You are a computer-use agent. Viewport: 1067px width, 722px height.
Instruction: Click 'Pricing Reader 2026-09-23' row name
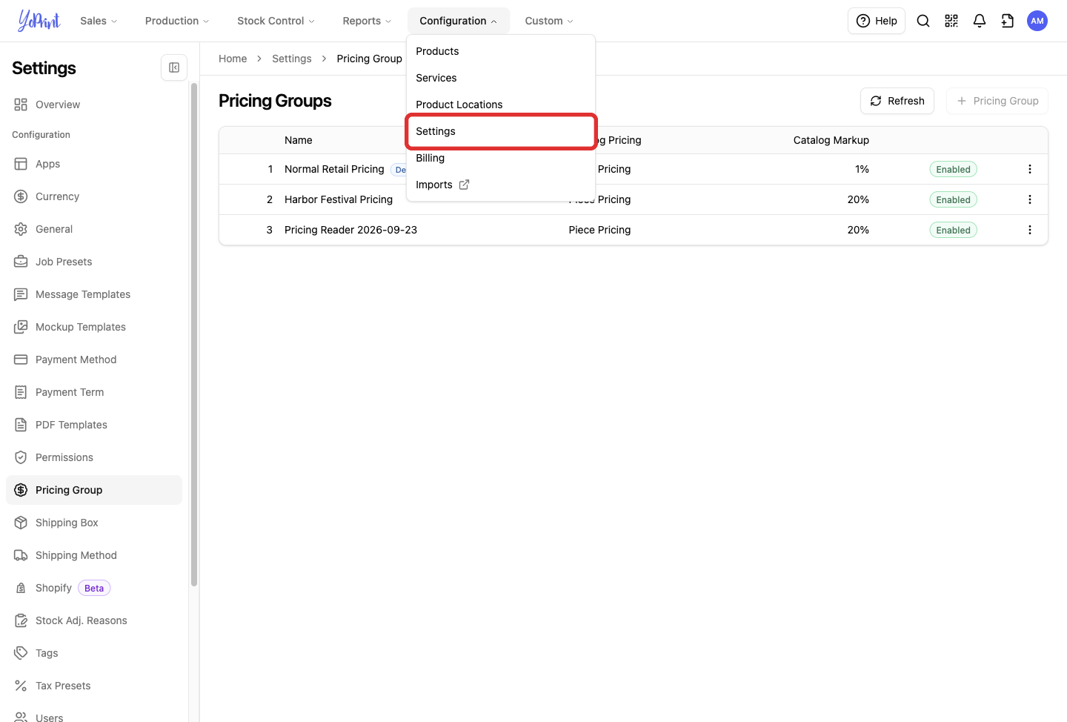350,230
